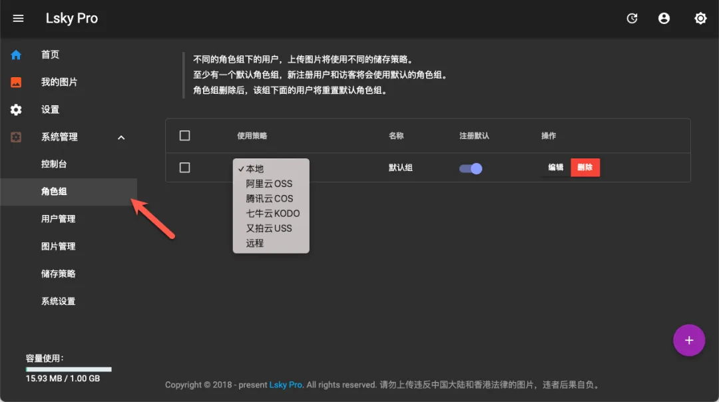Click the gear icon beside 设置
719x402 pixels.
(16, 110)
